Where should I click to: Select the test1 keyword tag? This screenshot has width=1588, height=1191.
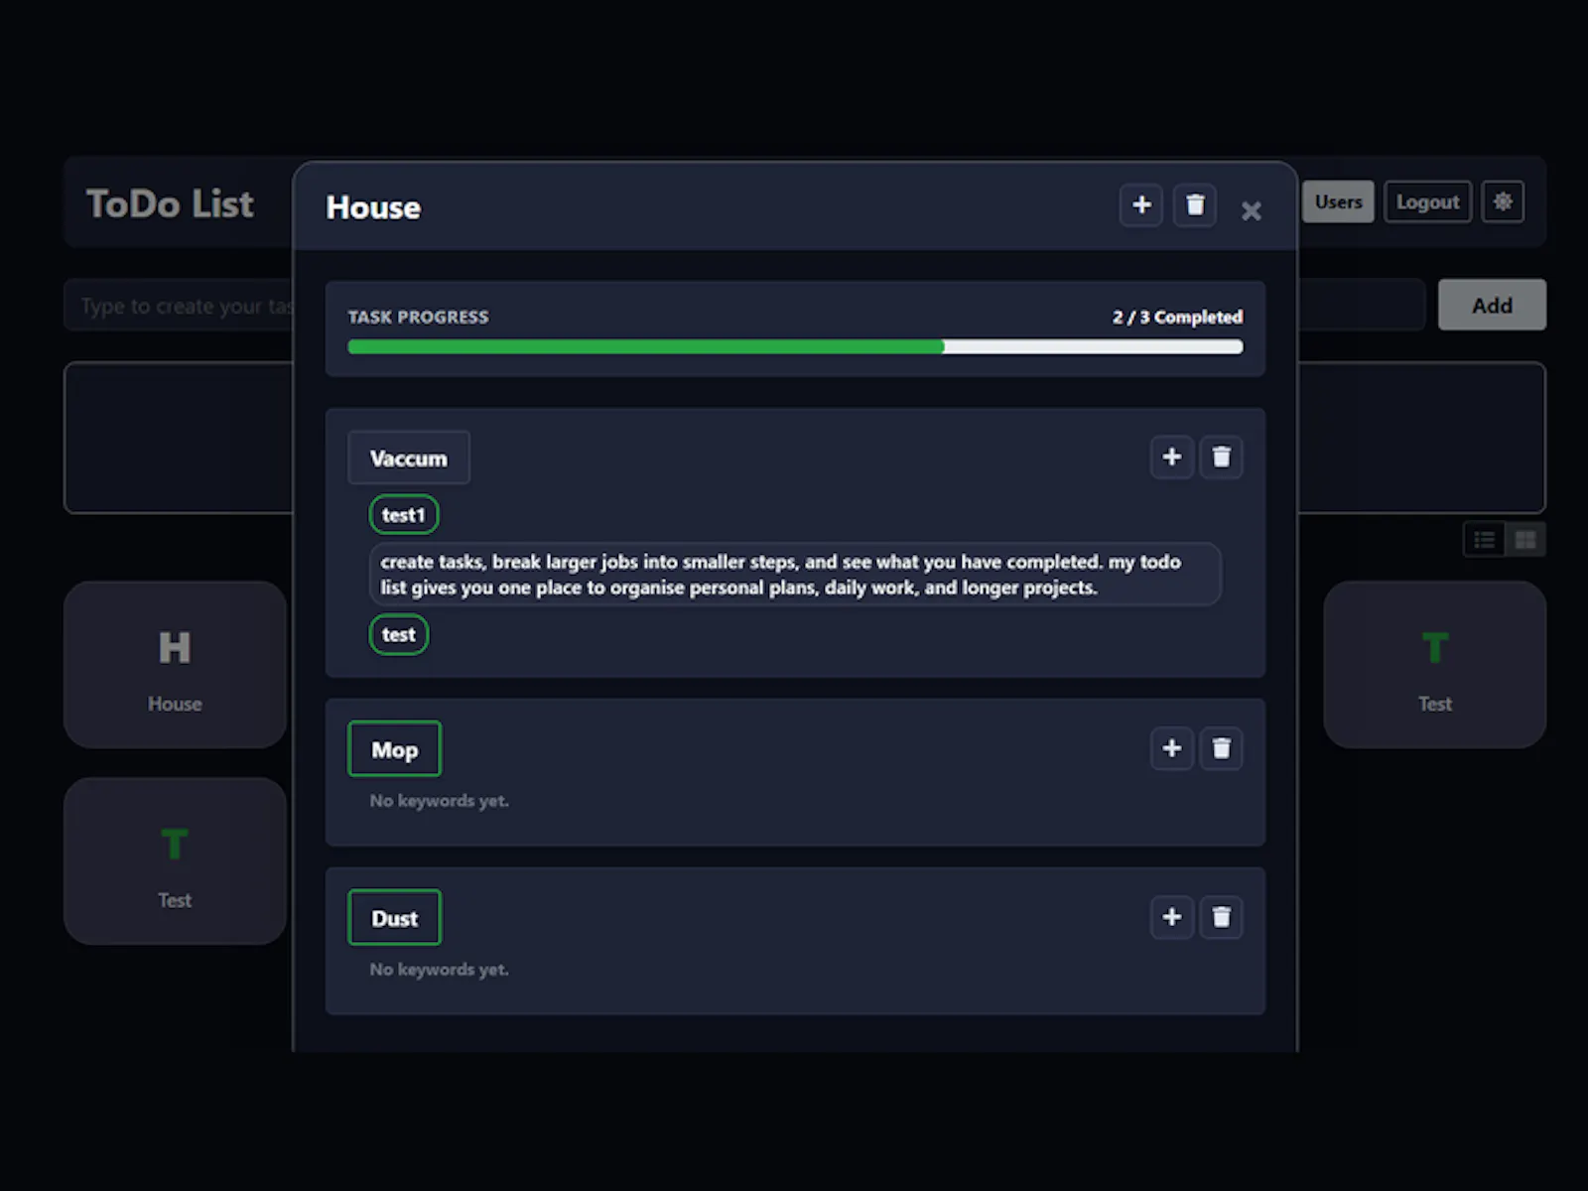[404, 515]
